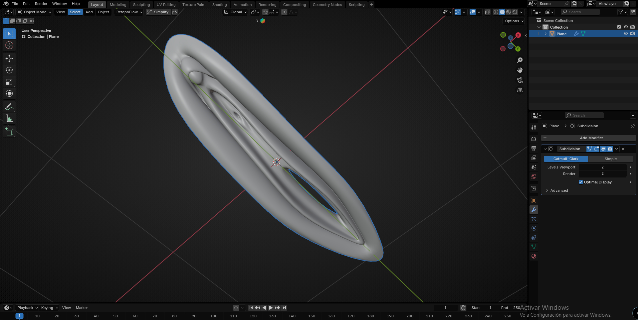This screenshot has height=320, width=638.
Task: Select the Scale tool
Action: pos(9,82)
